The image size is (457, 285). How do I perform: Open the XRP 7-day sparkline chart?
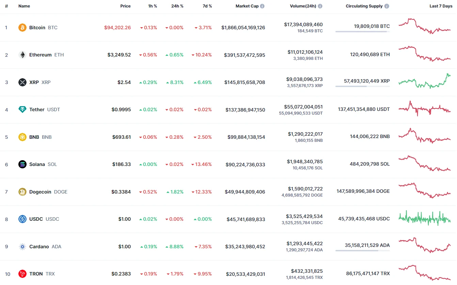coord(425,81)
